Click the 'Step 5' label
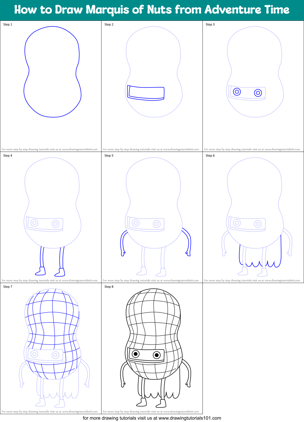 point(109,156)
